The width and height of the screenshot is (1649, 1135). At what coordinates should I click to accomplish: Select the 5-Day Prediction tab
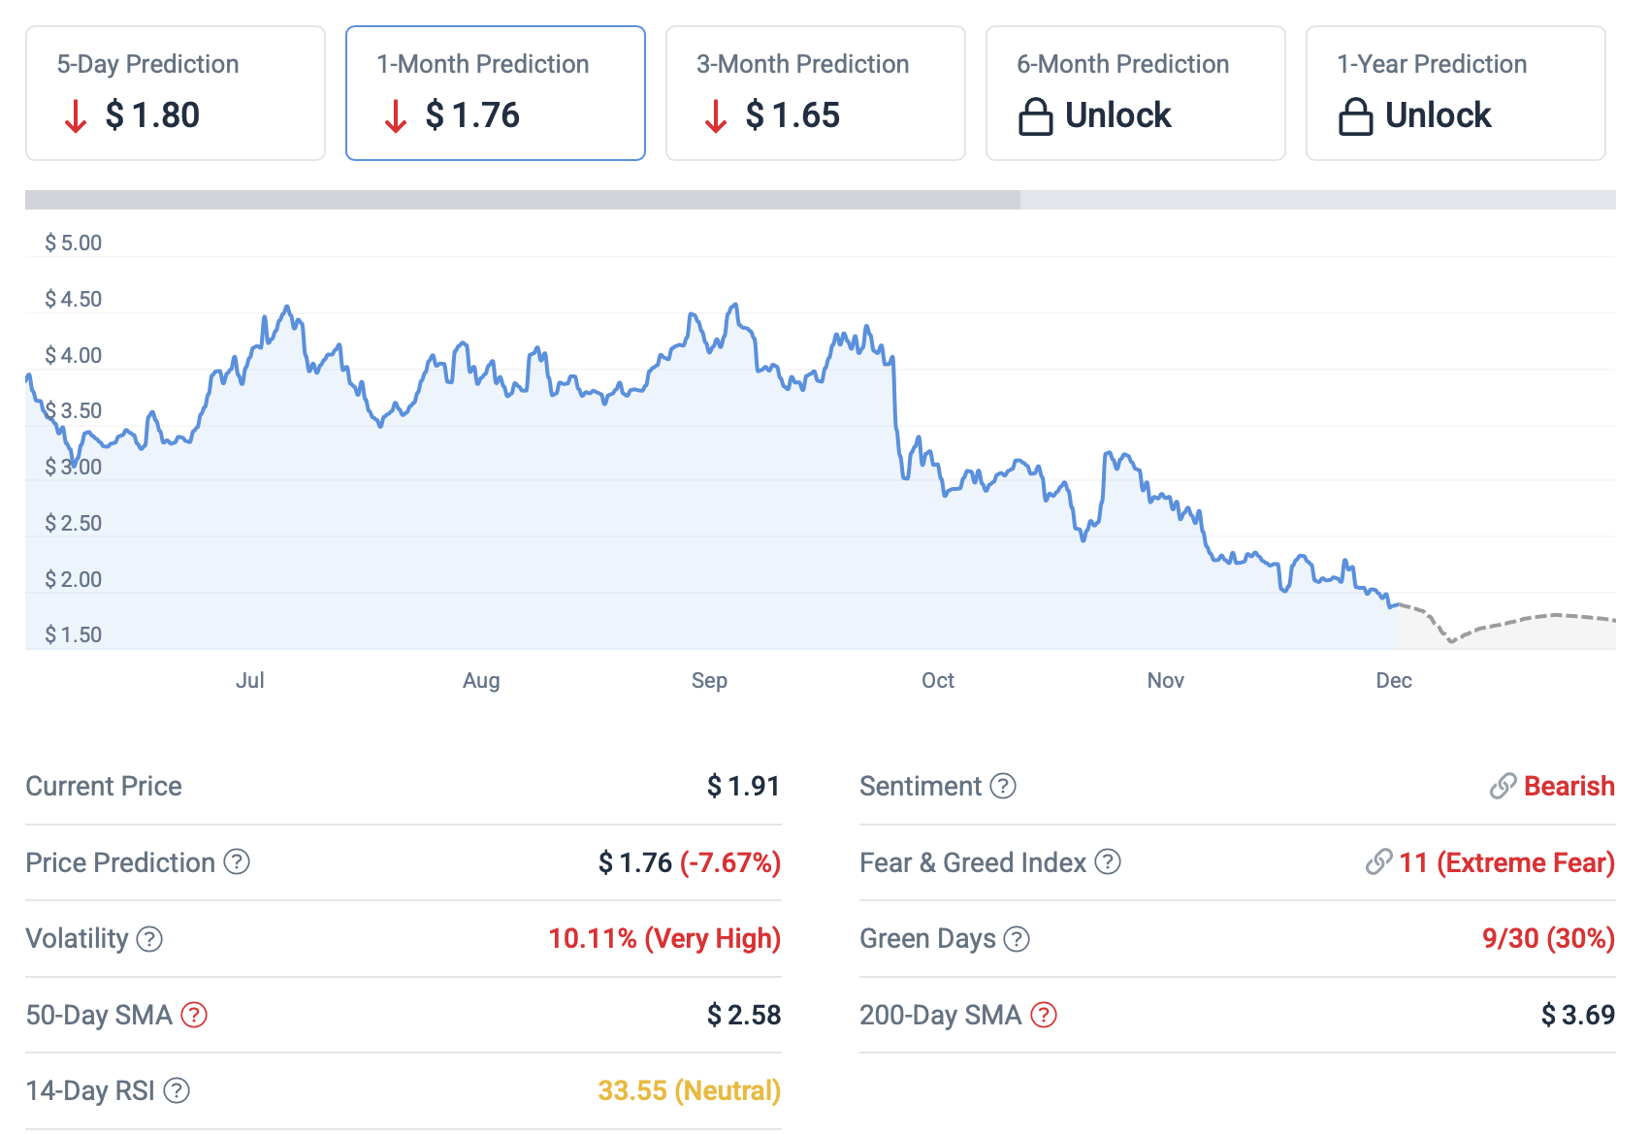point(176,93)
